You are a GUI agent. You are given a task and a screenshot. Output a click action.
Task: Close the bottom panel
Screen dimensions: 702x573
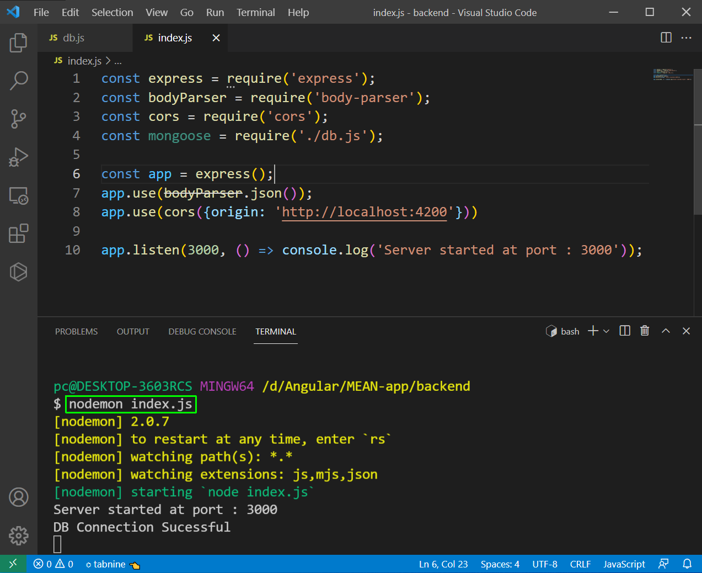click(686, 331)
